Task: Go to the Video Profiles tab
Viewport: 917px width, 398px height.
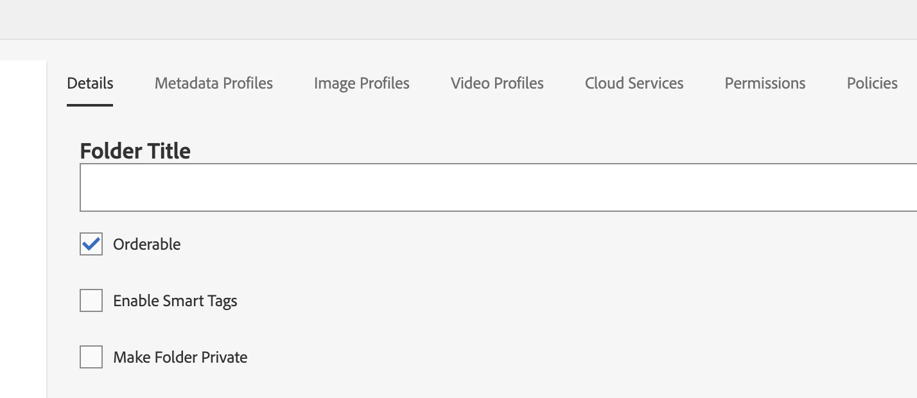Action: (x=497, y=83)
